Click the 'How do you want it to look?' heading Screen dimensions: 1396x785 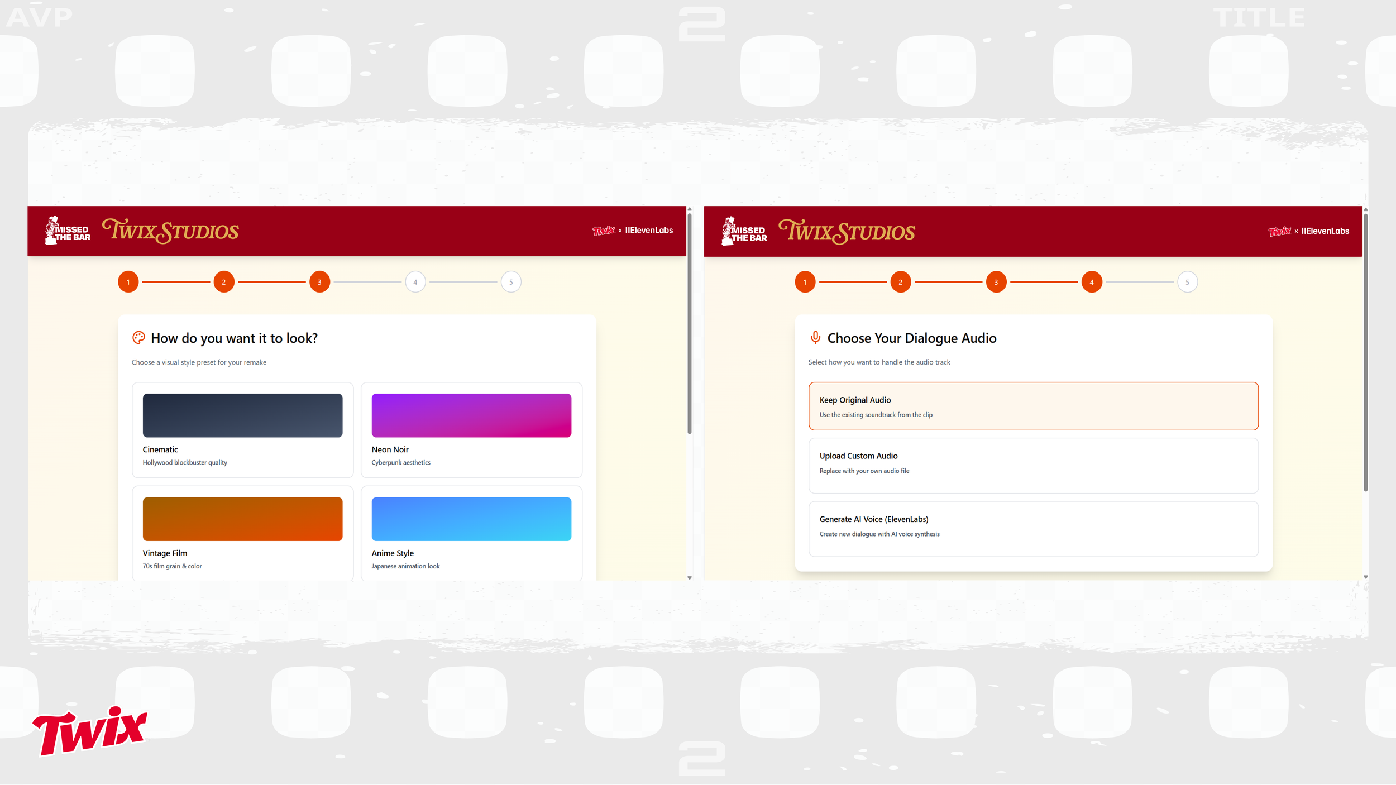[234, 338]
